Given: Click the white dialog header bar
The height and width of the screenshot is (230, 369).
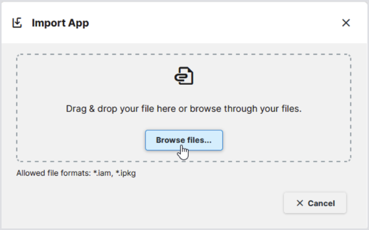Looking at the screenshot, I should pyautogui.click(x=207, y=23).
